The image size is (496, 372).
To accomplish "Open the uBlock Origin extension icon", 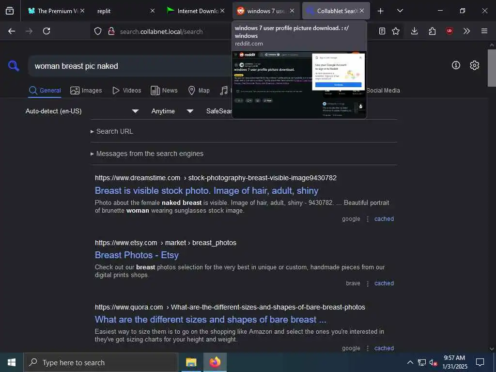I will (449, 31).
